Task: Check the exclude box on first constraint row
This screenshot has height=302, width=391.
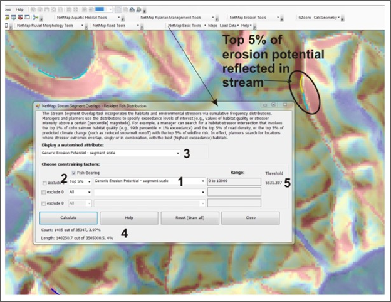Action: click(x=43, y=181)
